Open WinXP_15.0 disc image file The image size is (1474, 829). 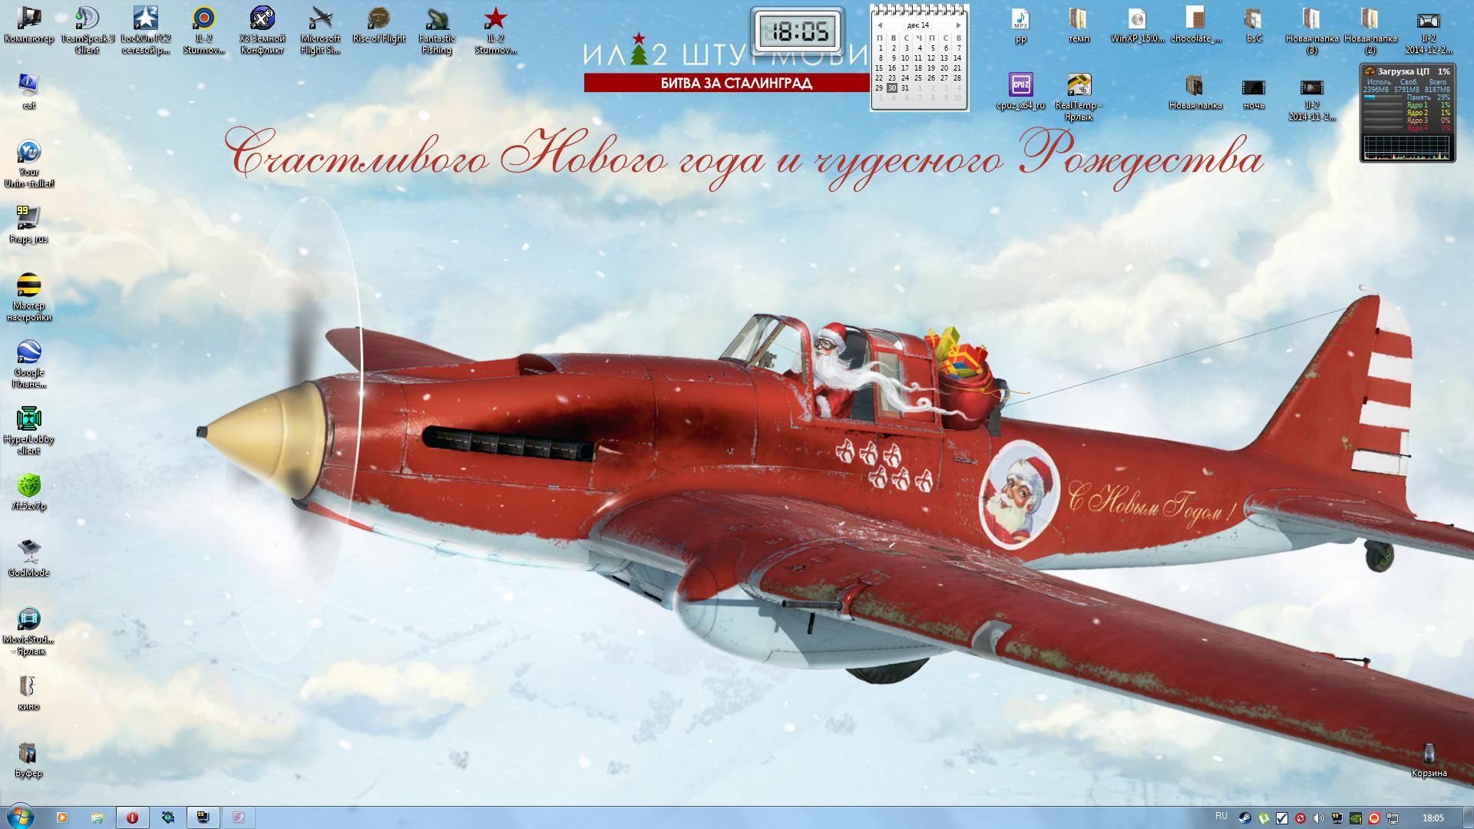1137,25
